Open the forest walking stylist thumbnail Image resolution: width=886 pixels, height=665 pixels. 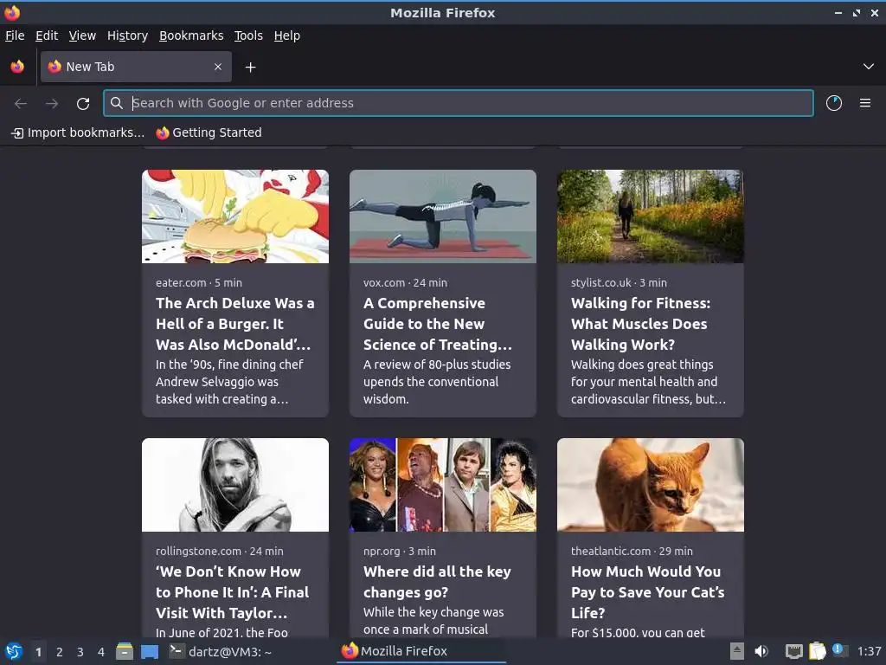point(651,216)
